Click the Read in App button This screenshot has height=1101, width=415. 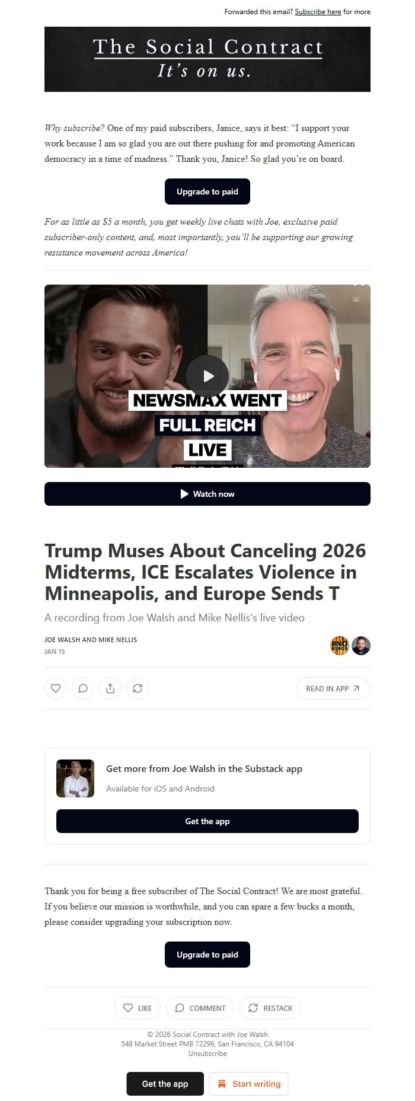click(x=334, y=688)
